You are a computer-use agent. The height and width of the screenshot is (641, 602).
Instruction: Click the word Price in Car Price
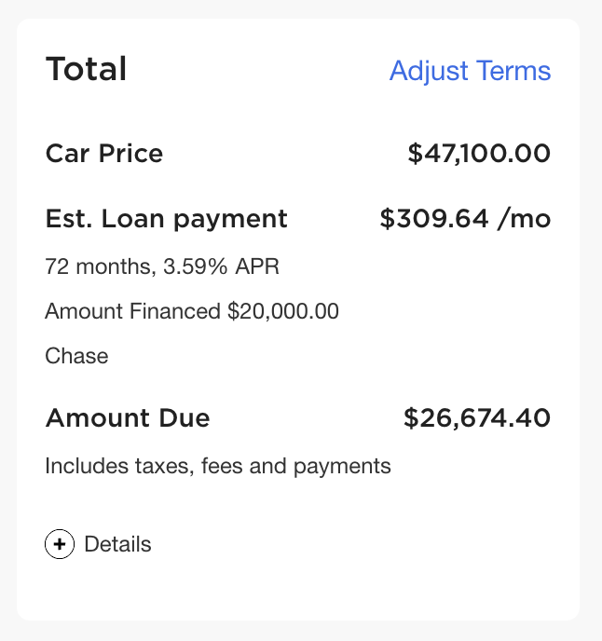(x=130, y=154)
